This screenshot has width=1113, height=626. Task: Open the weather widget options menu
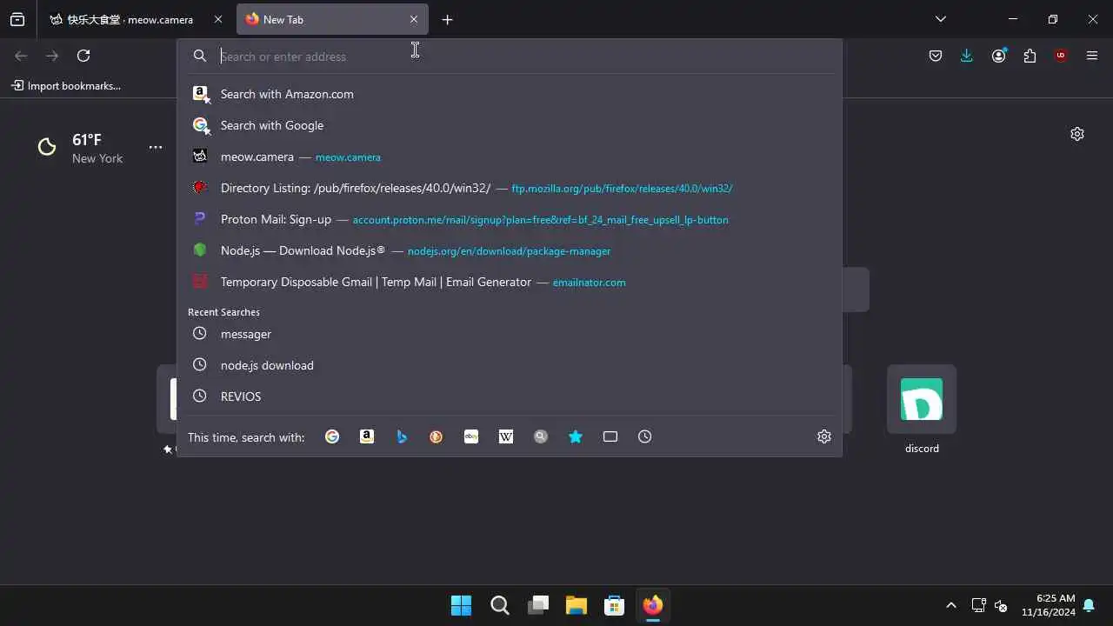click(x=156, y=147)
